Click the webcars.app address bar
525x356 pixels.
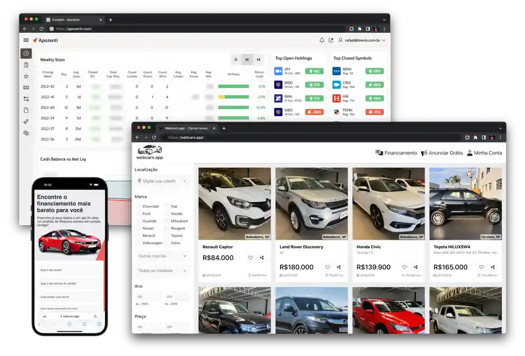point(312,138)
